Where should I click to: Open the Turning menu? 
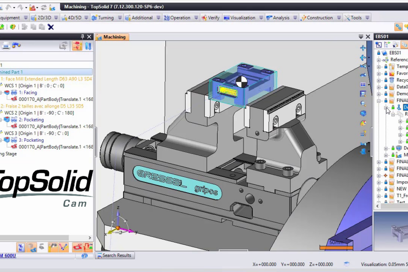(106, 18)
